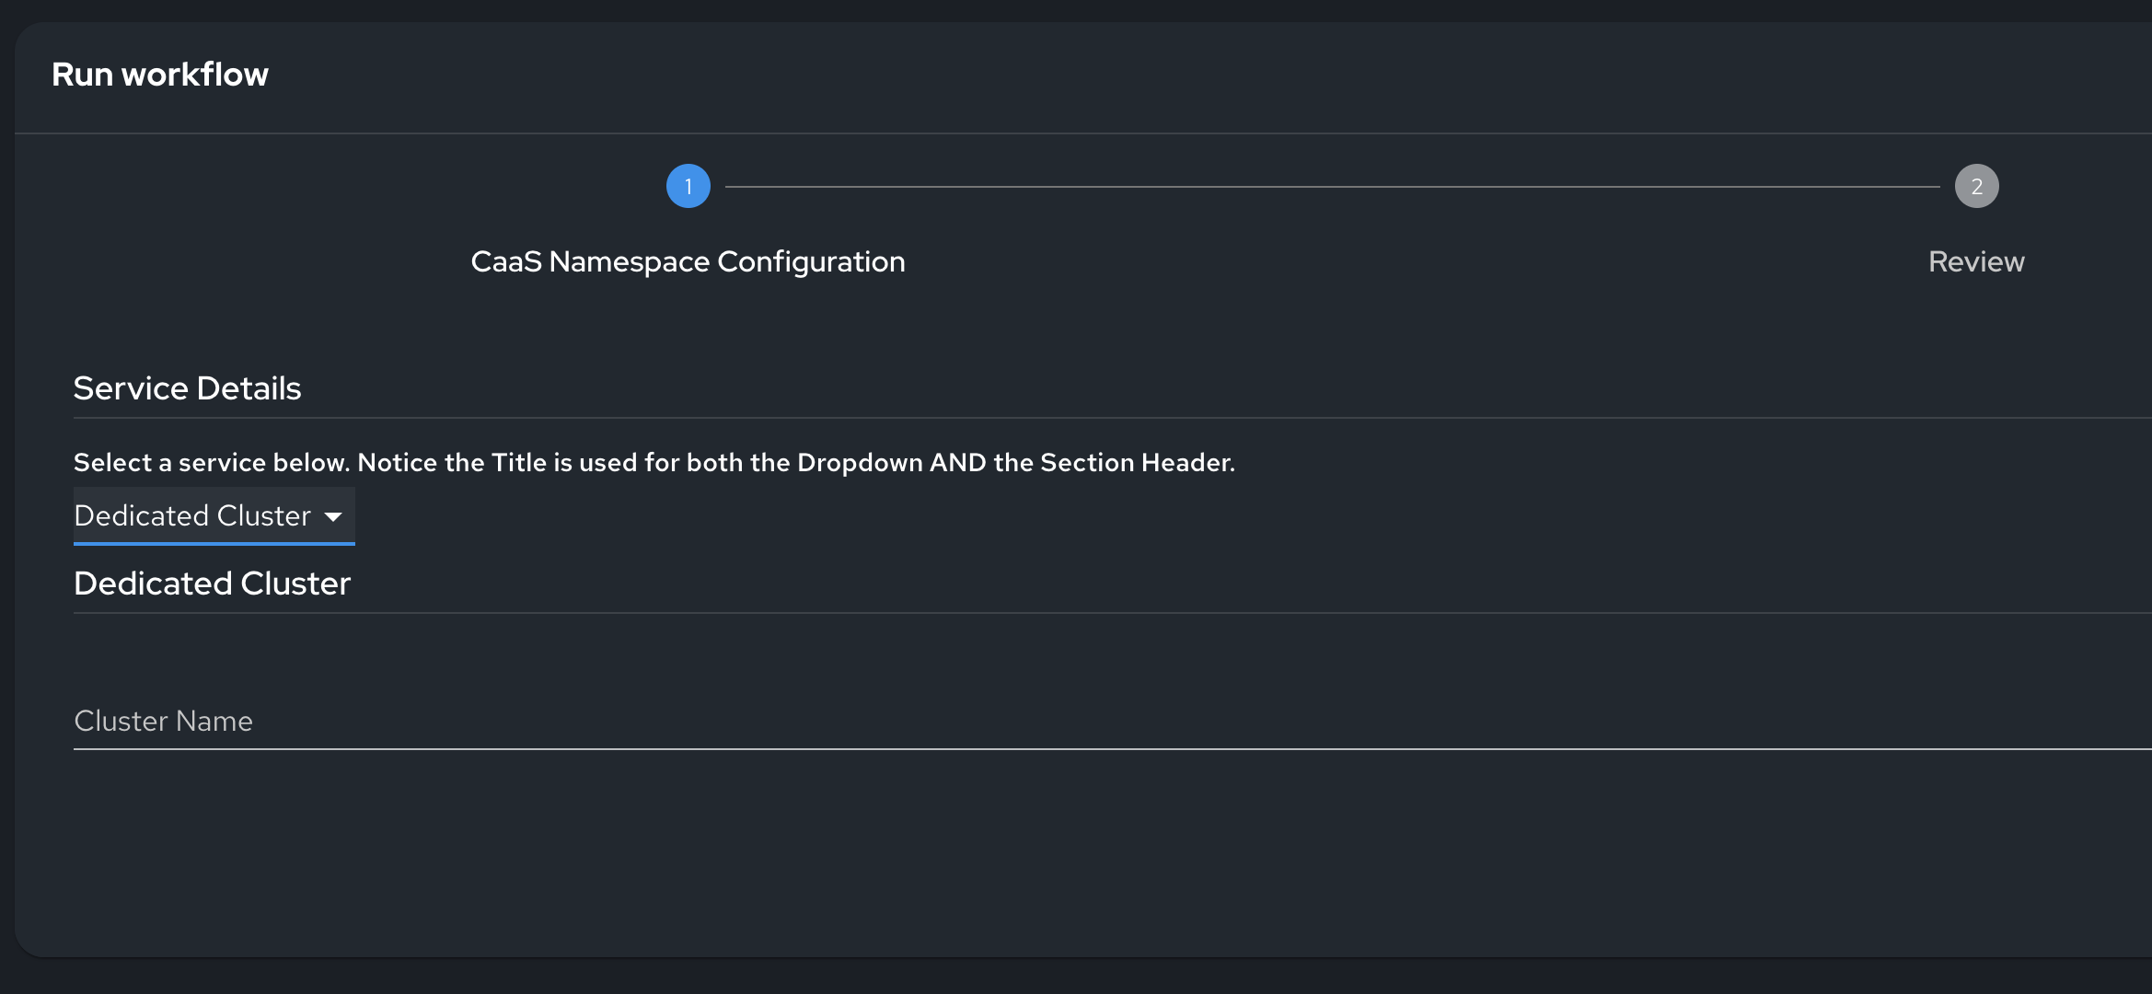Click the gray step 2 circle

point(1976,186)
